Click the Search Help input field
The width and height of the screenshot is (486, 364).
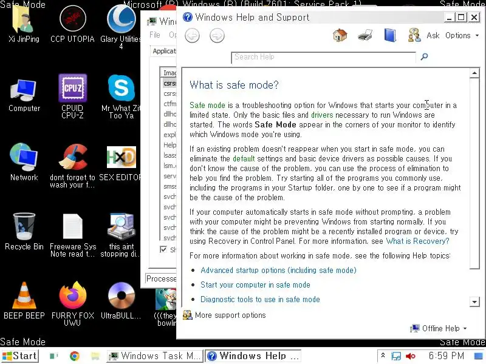coord(323,57)
